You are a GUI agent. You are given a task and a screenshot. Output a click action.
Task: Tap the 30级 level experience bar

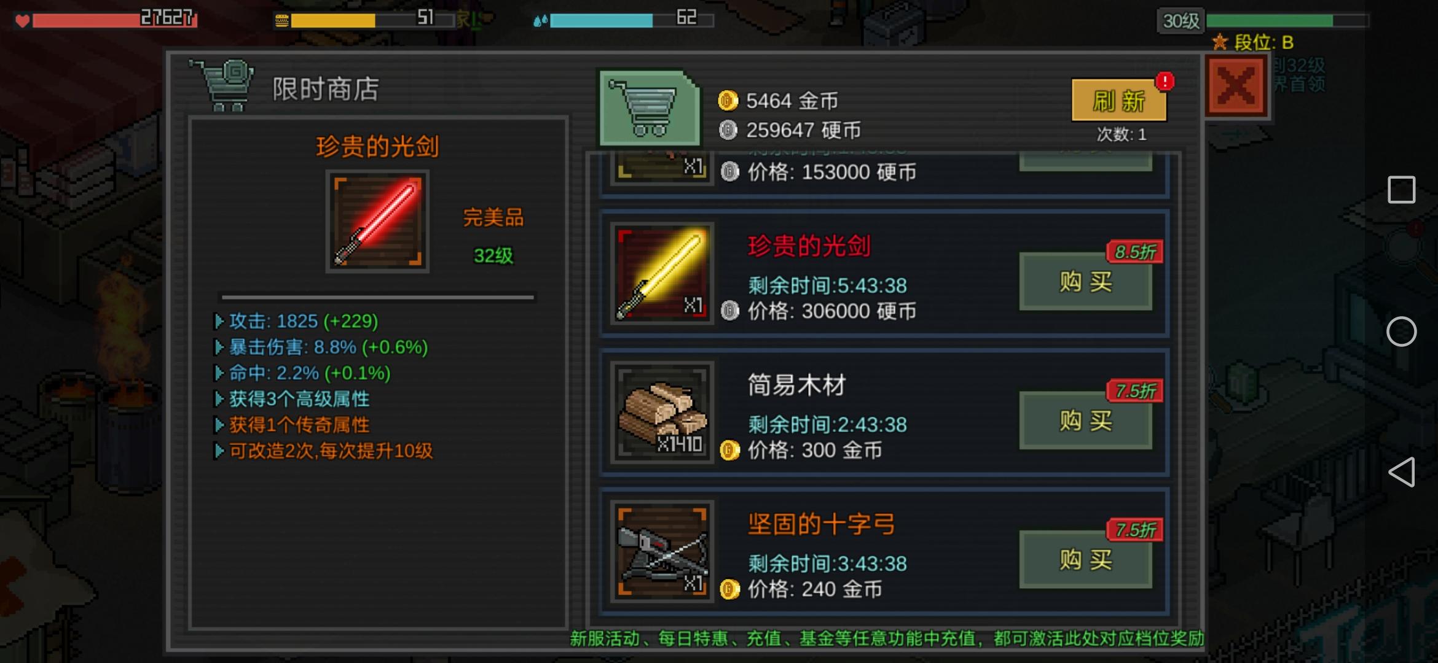click(1287, 21)
